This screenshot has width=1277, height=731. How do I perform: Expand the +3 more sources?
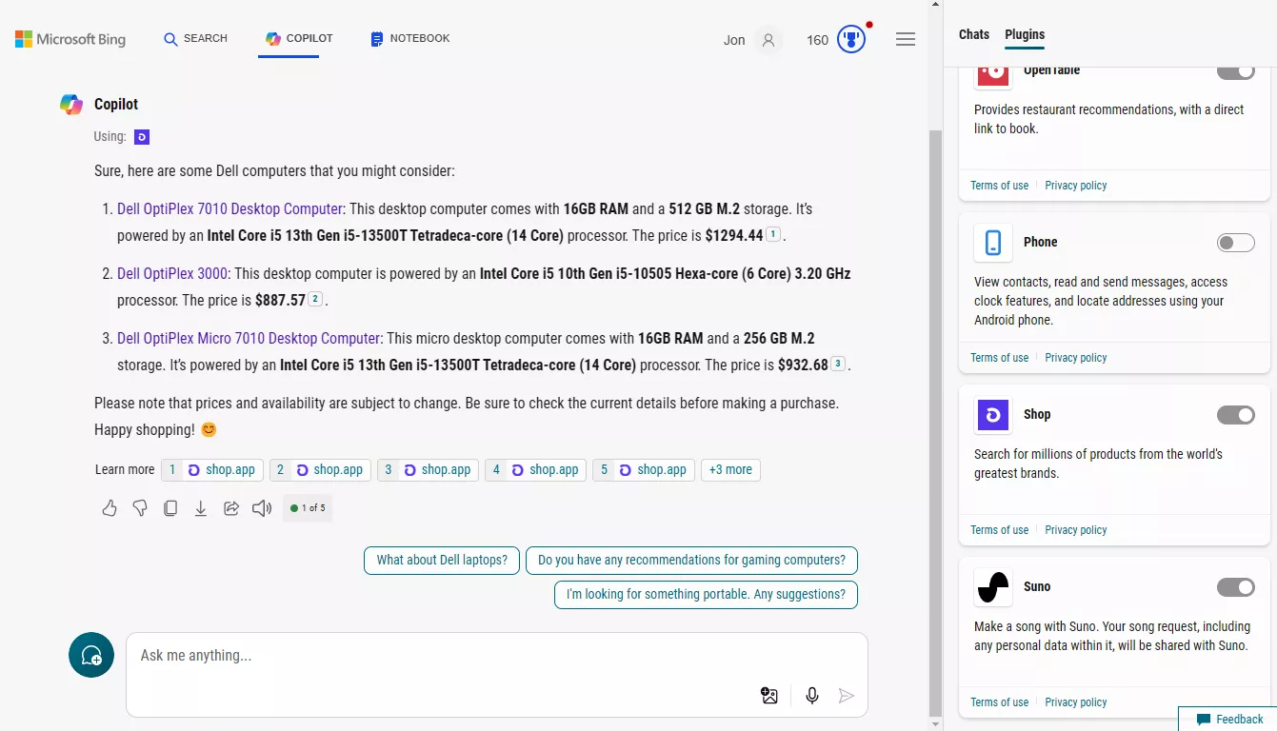click(730, 469)
